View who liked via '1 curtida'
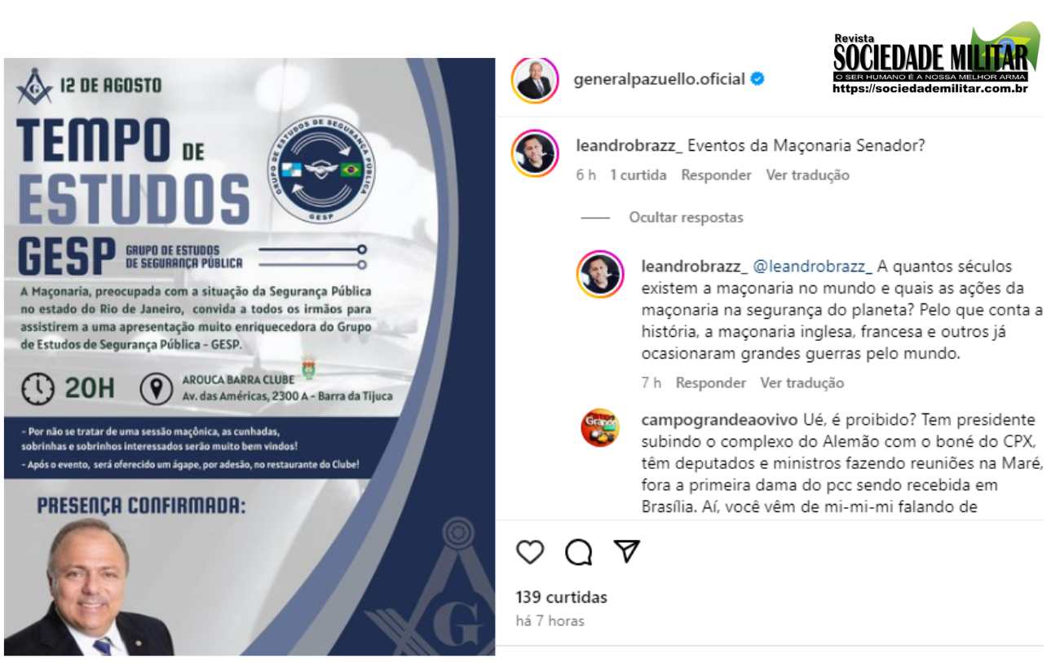The height and width of the screenshot is (663, 1060). 638,175
